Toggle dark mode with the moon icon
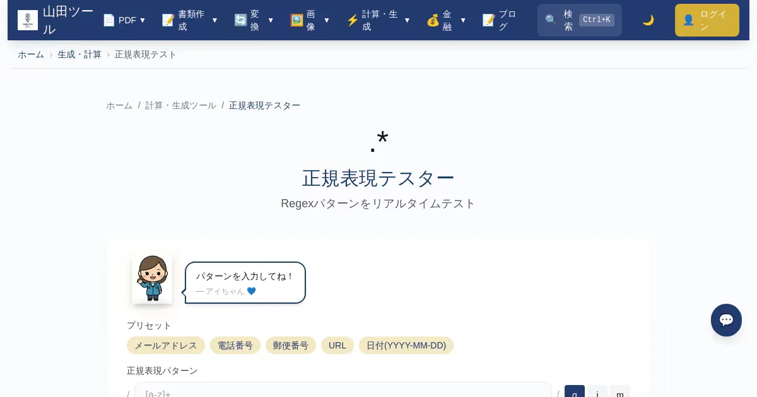This screenshot has height=397, width=757. pyautogui.click(x=648, y=20)
